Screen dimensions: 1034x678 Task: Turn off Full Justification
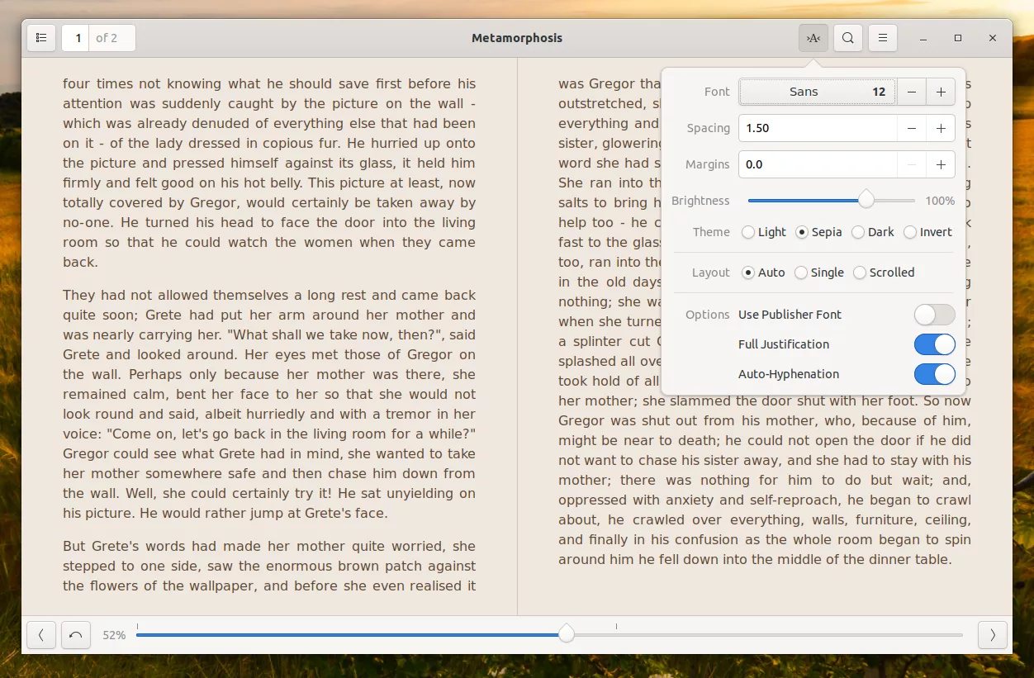[x=934, y=344]
